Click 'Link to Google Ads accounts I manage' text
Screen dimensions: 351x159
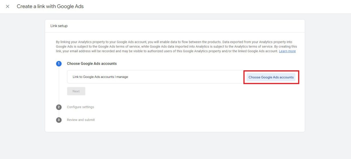(100, 77)
